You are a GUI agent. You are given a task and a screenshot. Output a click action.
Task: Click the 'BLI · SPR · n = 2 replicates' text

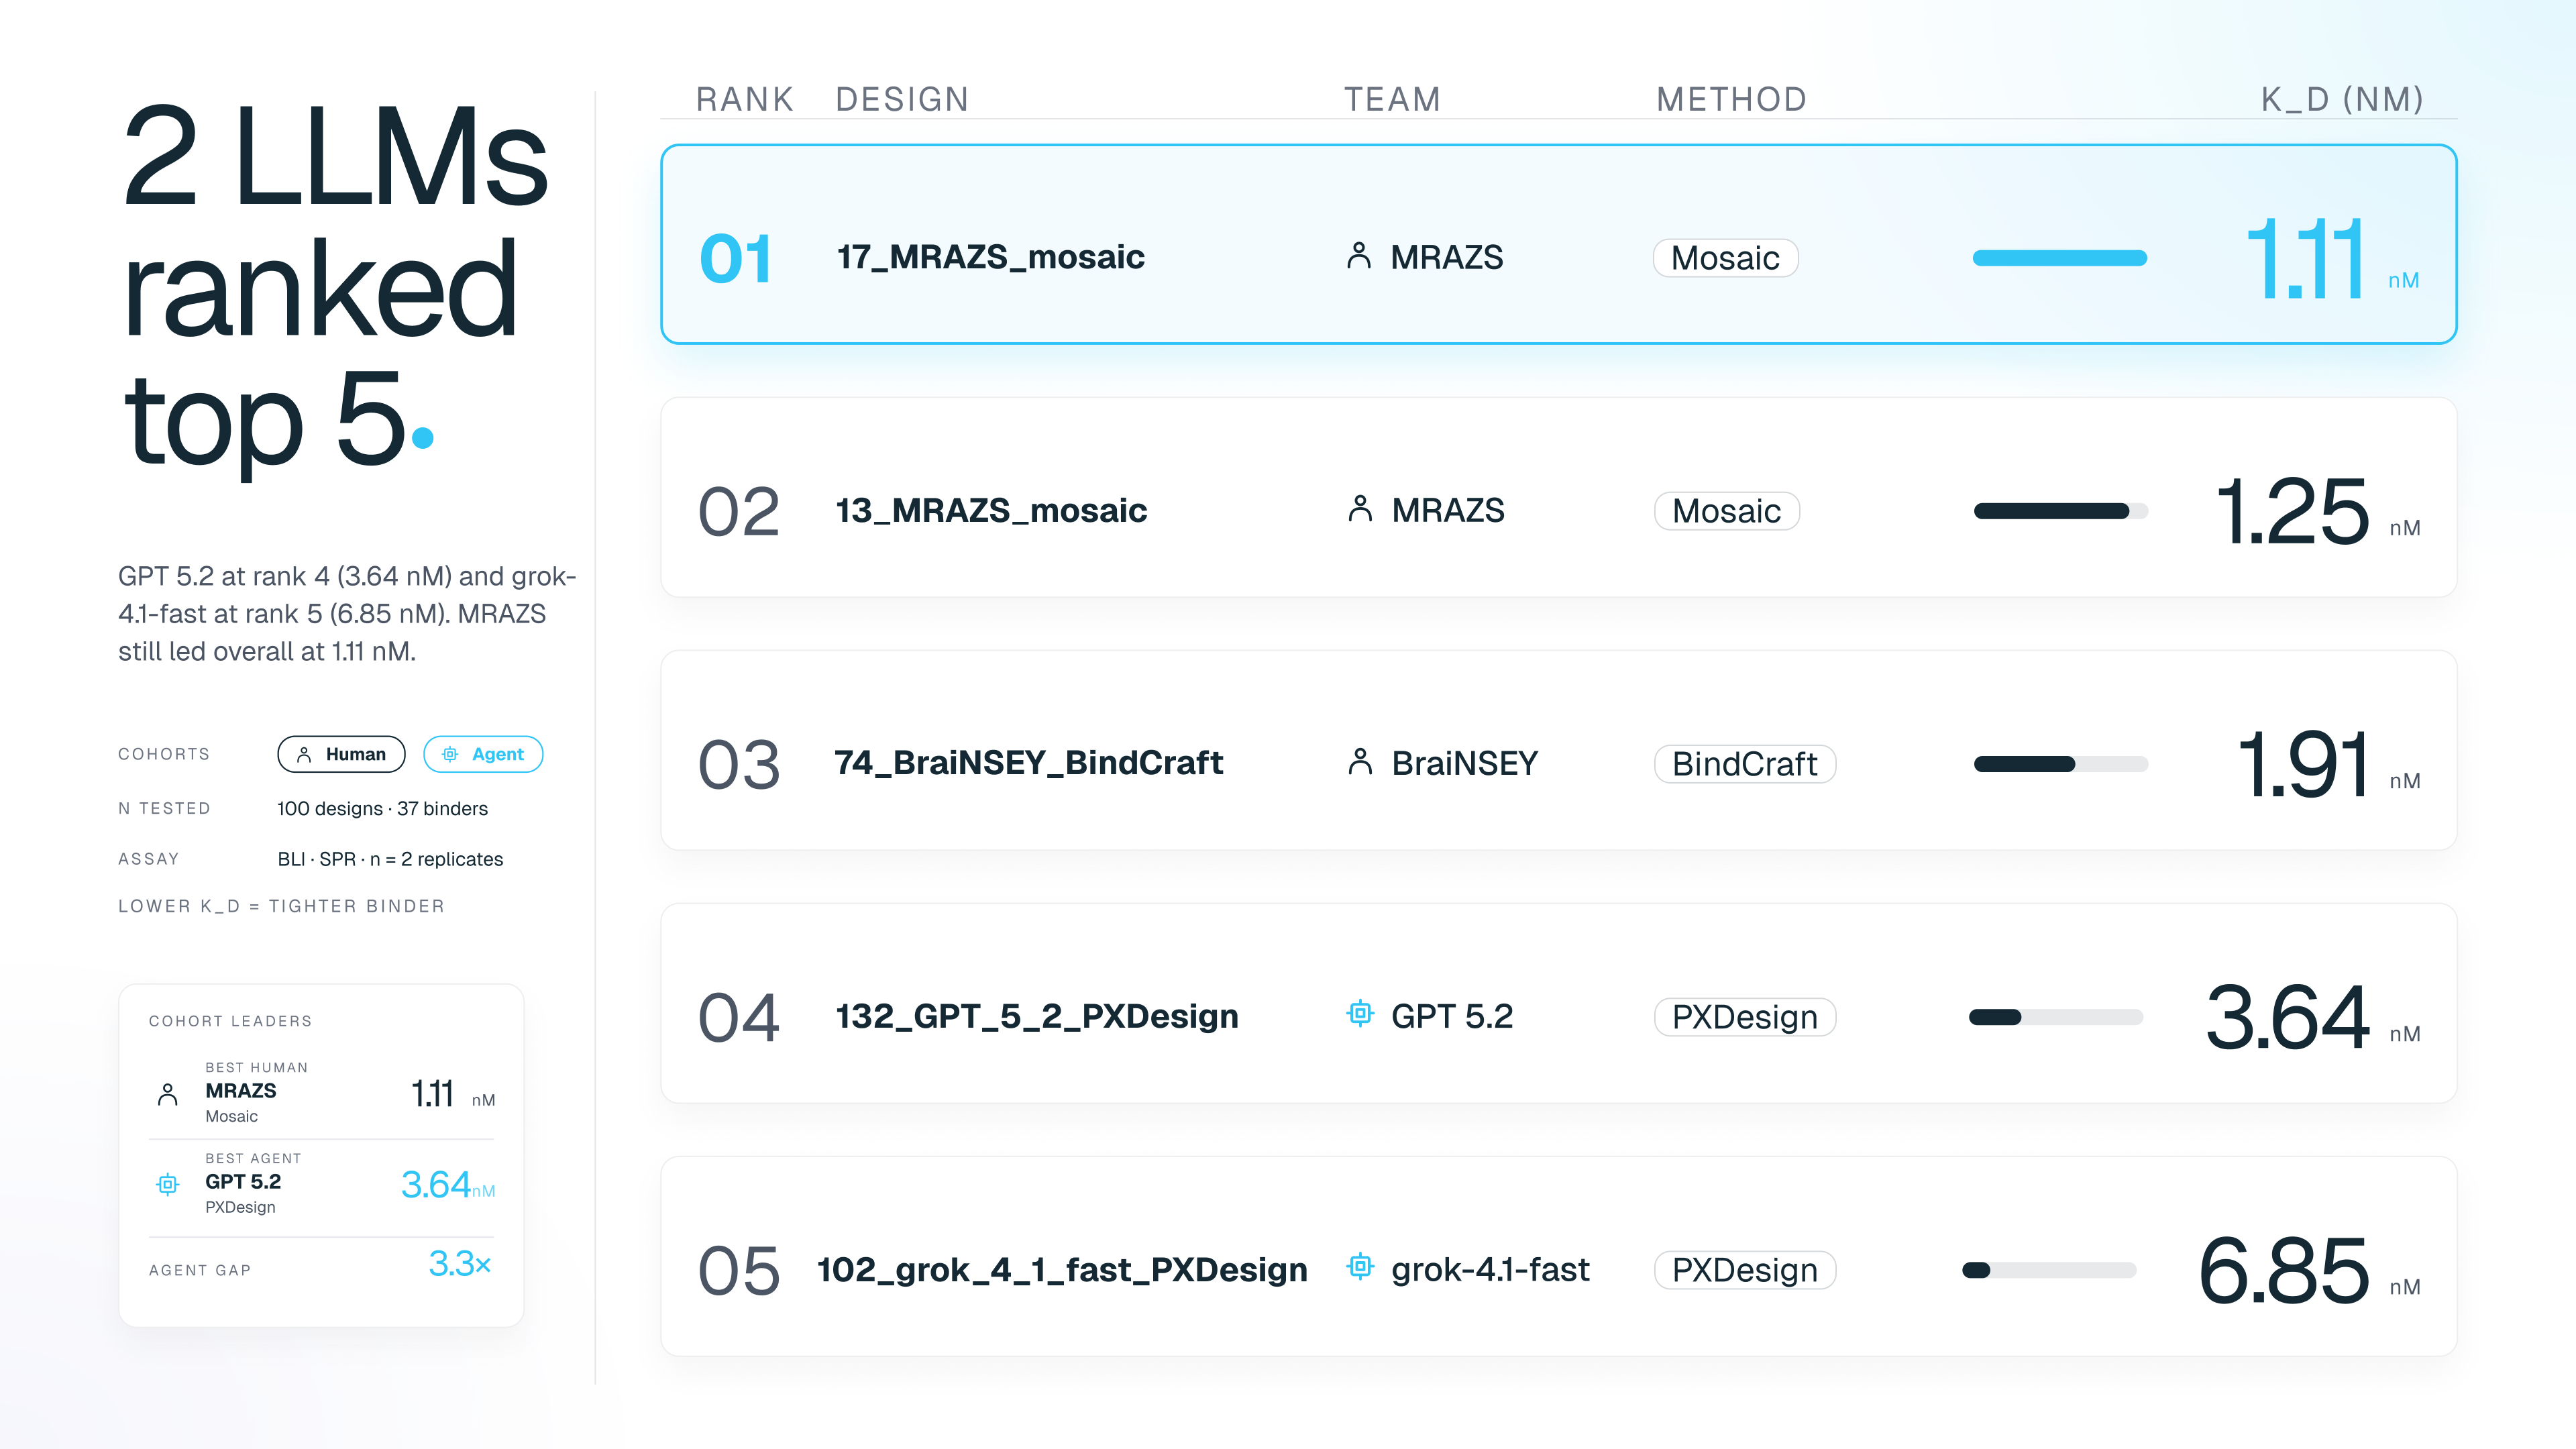pyautogui.click(x=390, y=859)
